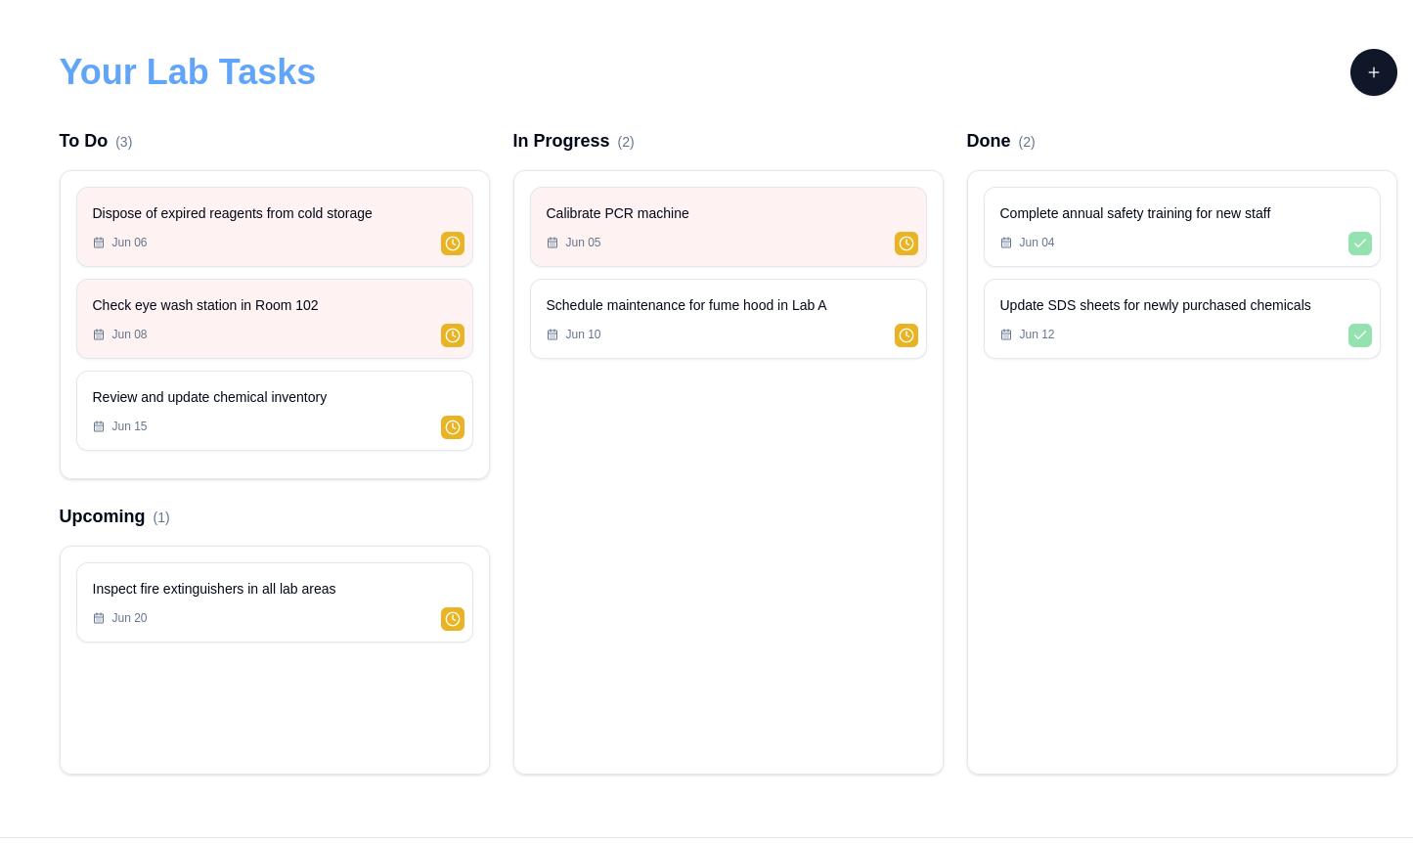
Task: Click calendar icon next to Jun 05
Action: tap(552, 243)
